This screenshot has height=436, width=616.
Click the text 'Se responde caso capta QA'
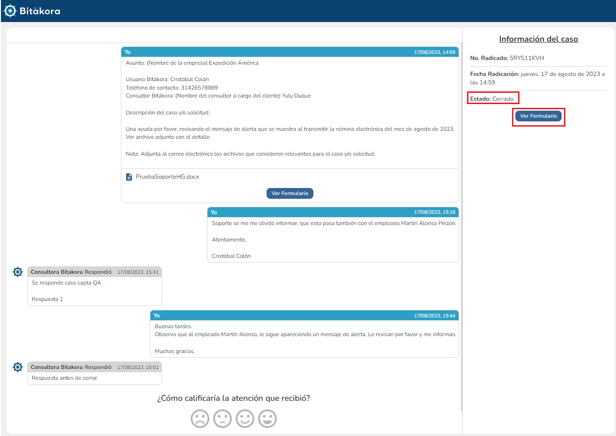[67, 283]
